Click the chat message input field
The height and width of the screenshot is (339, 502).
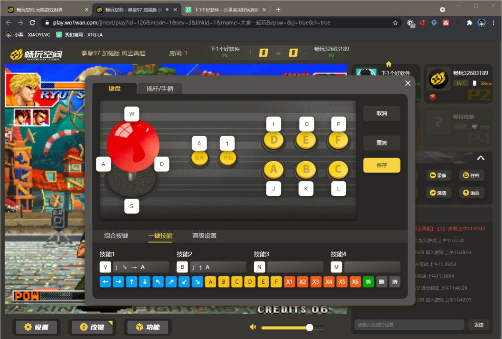(409, 325)
